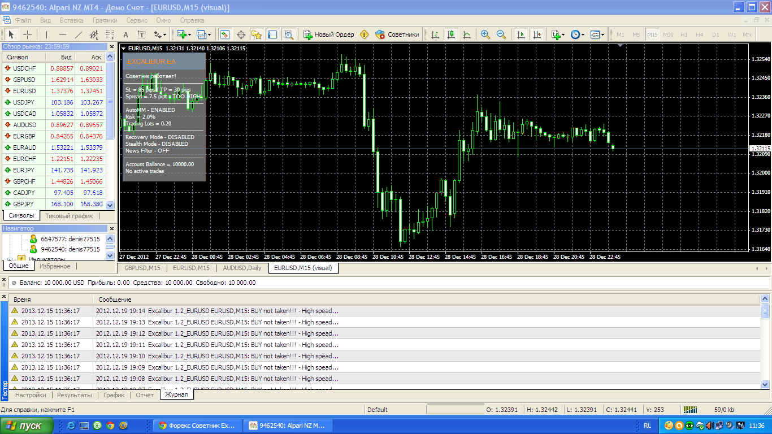Viewport: 772px width, 434px height.
Task: Select the text tool (A)
Action: coord(125,34)
